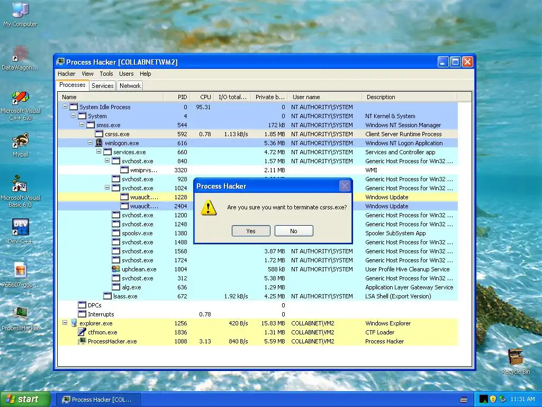Viewport: 542px width, 407px height.
Task: Sort by Private bytes column header
Action: pos(269,97)
